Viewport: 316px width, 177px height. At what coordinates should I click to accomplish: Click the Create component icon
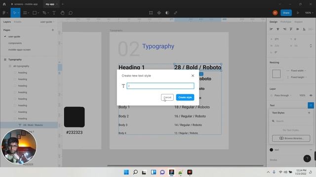(159, 13)
